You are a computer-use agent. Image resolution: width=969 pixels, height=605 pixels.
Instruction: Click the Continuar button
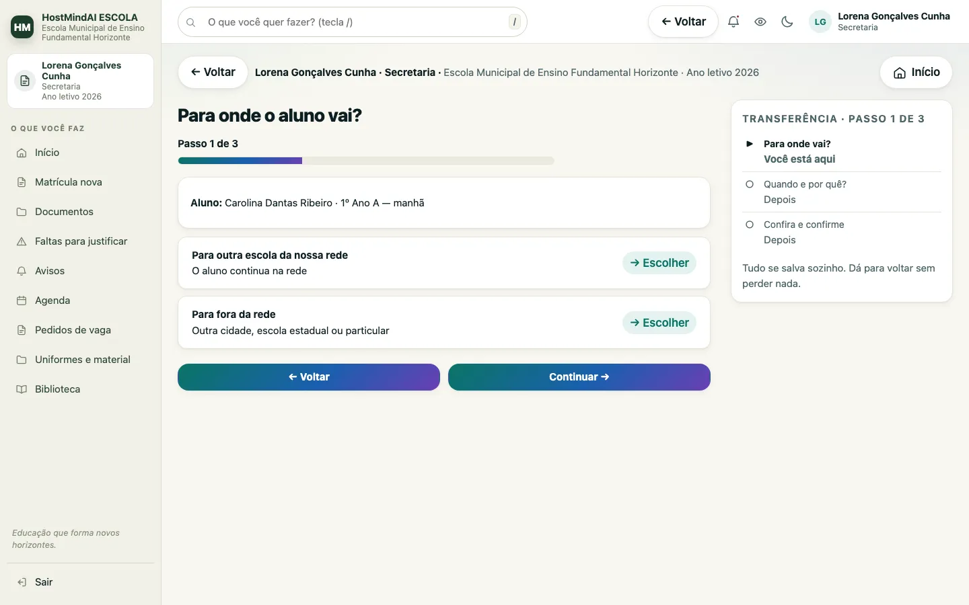579,377
